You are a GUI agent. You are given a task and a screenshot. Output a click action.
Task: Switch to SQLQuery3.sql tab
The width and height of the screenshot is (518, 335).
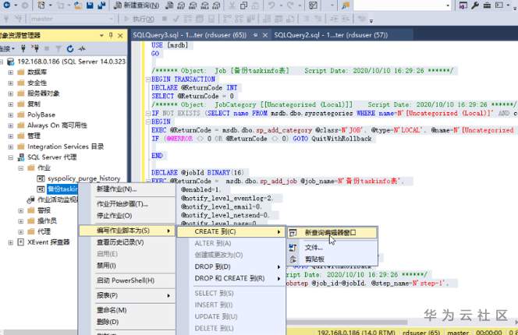pos(190,35)
